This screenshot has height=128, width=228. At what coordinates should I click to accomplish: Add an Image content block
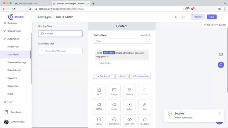[114, 91]
